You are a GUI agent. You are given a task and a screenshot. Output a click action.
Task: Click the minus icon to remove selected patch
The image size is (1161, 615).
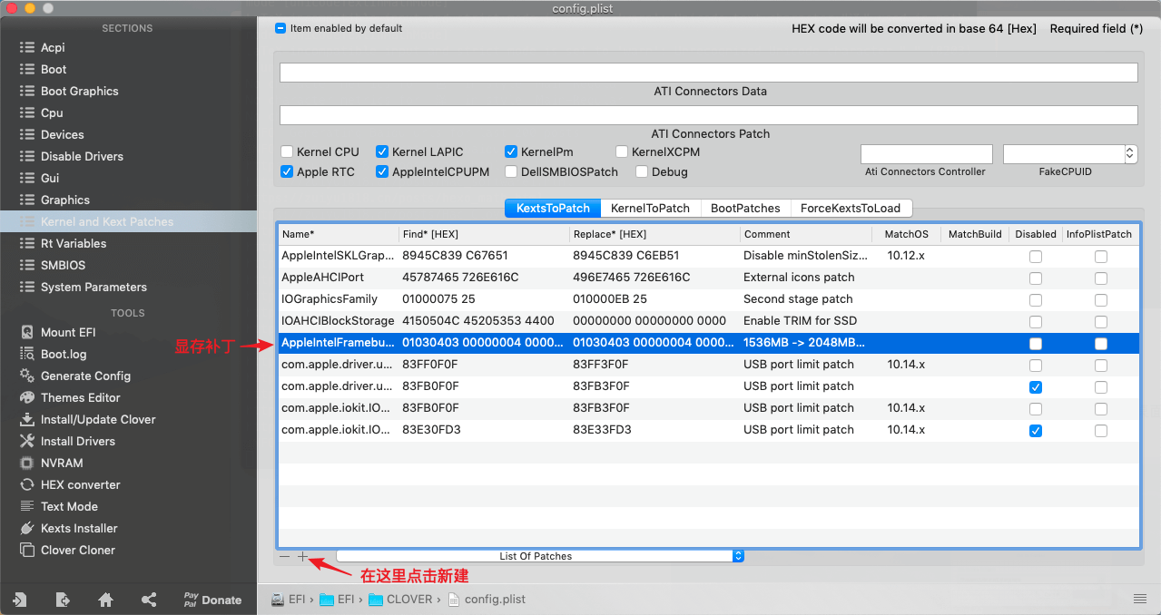click(285, 556)
